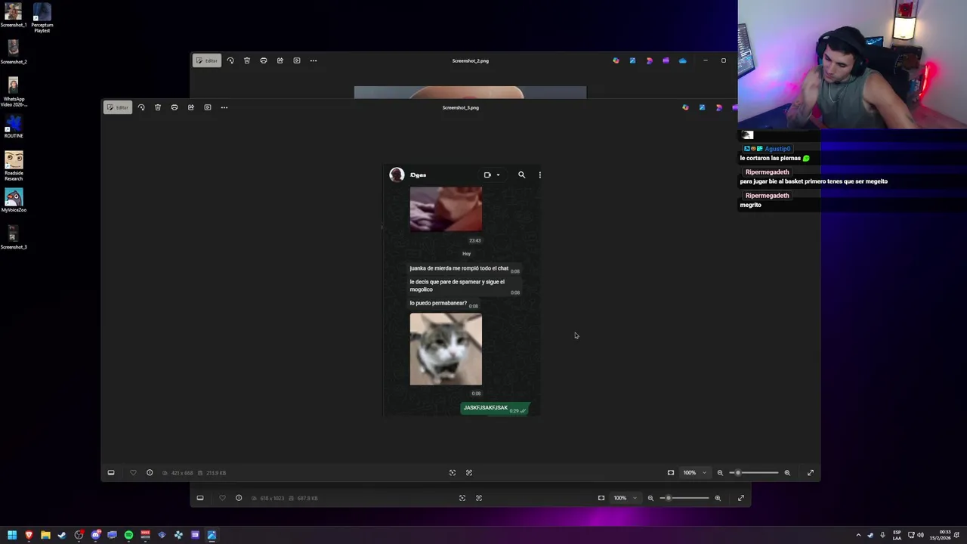Click zoom slider in Screenshot_2 window
The image size is (967, 544).
[684, 498]
